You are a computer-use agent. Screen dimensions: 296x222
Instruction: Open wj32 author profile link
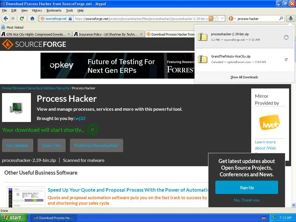80,118
